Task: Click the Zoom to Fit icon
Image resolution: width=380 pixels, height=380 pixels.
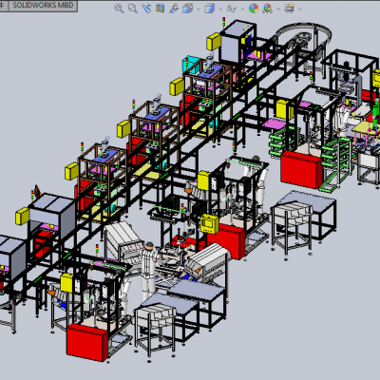Action: coord(119,9)
